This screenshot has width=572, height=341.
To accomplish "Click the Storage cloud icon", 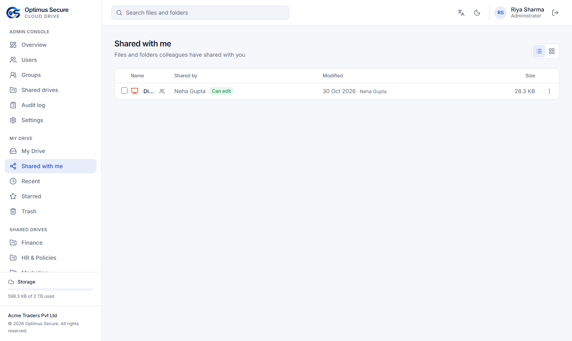I will tap(11, 282).
